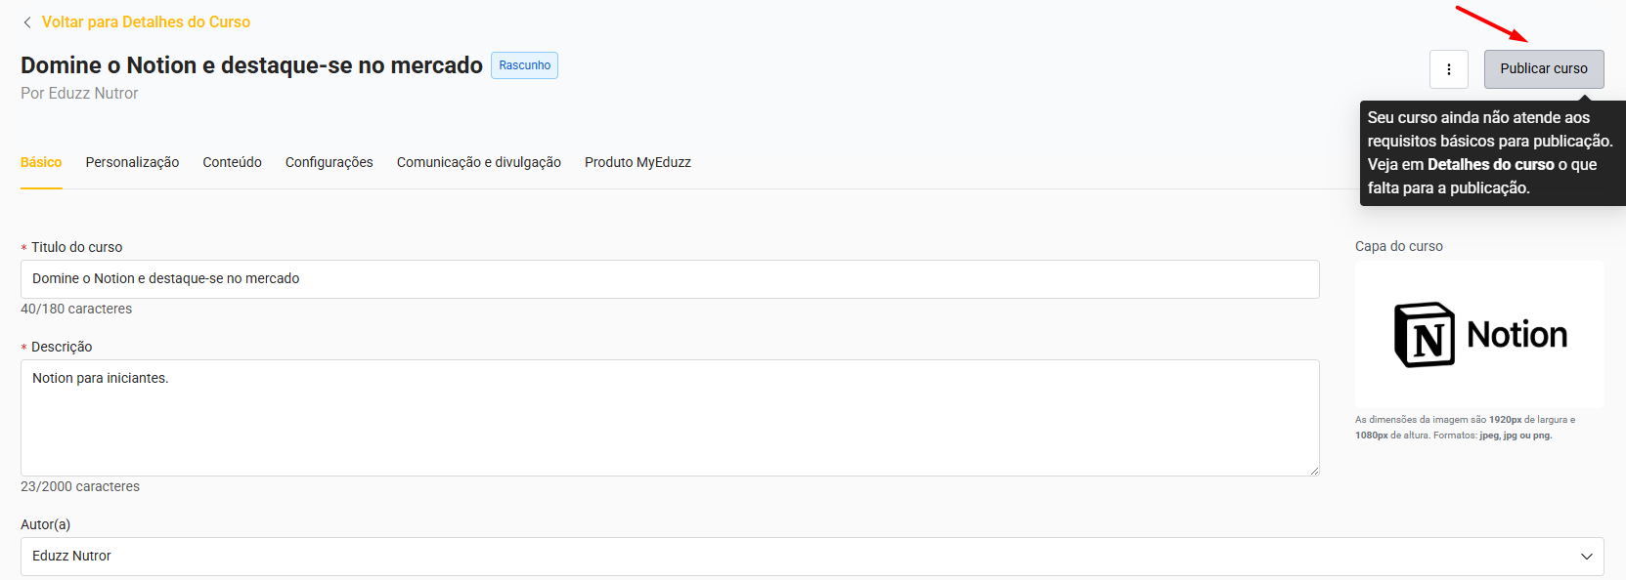The image size is (1626, 580).
Task: Click the Título do curso field label
Action: click(x=76, y=247)
